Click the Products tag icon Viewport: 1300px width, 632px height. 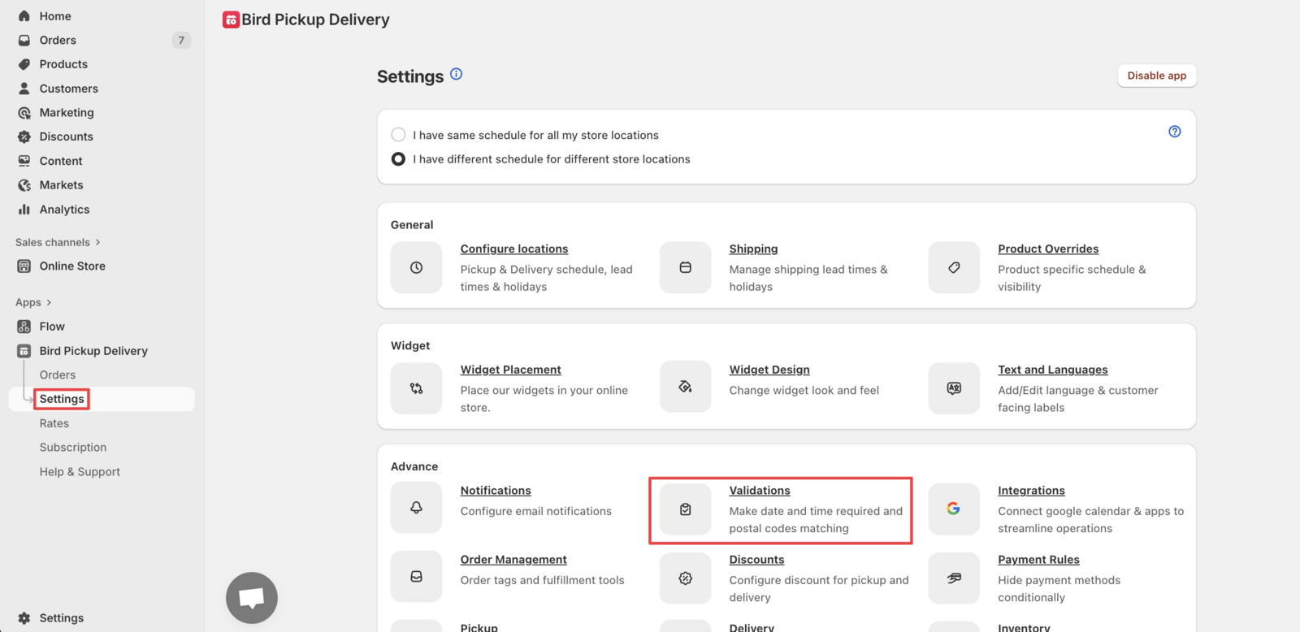[24, 64]
